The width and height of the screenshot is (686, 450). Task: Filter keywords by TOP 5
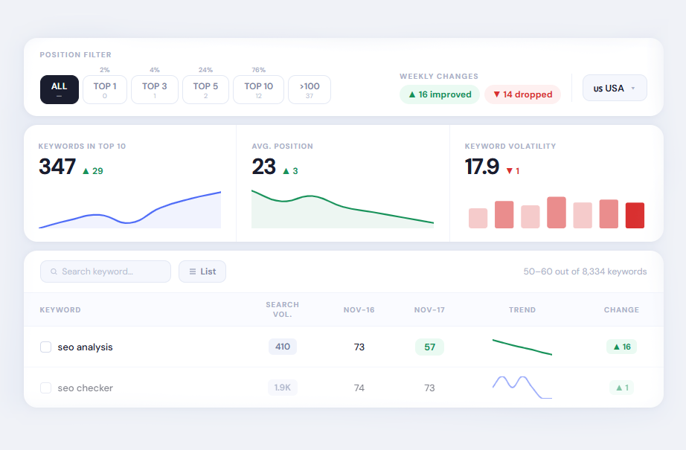tap(205, 90)
